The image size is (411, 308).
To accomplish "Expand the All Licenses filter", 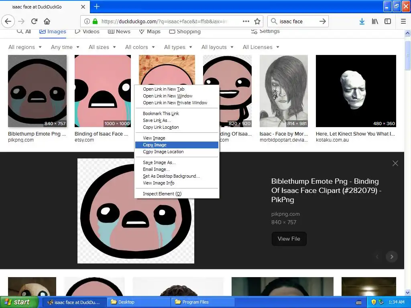I will click(261, 47).
